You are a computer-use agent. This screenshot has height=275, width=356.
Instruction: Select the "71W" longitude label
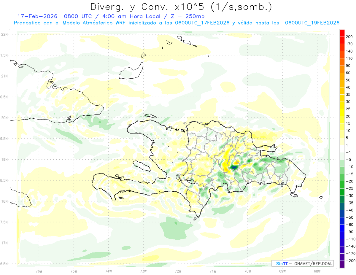(x=213, y=271)
